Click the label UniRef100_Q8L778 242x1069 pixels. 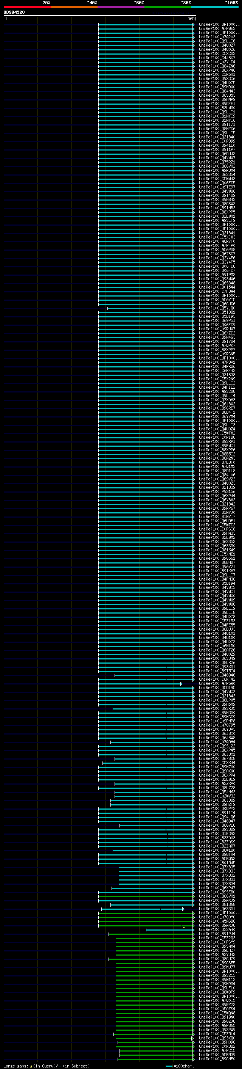point(217,788)
